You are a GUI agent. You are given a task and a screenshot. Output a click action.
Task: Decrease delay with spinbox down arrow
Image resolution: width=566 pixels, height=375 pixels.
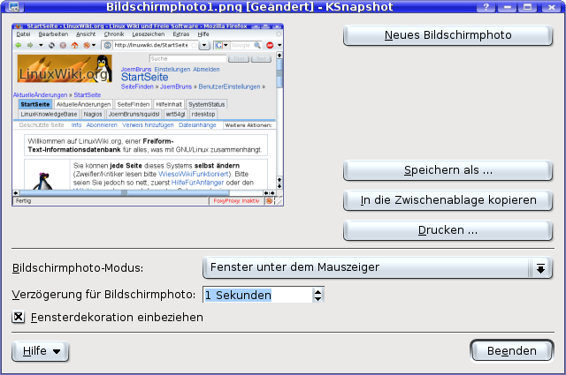(x=318, y=300)
